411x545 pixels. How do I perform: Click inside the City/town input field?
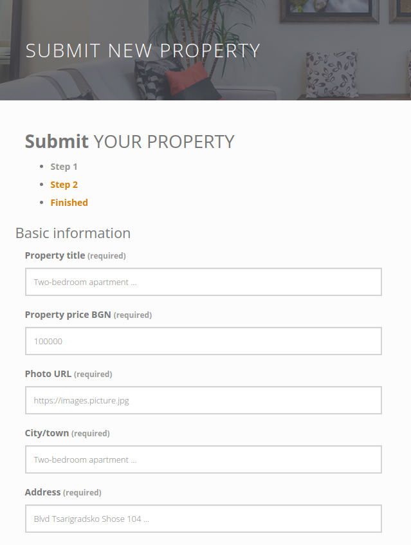click(203, 459)
